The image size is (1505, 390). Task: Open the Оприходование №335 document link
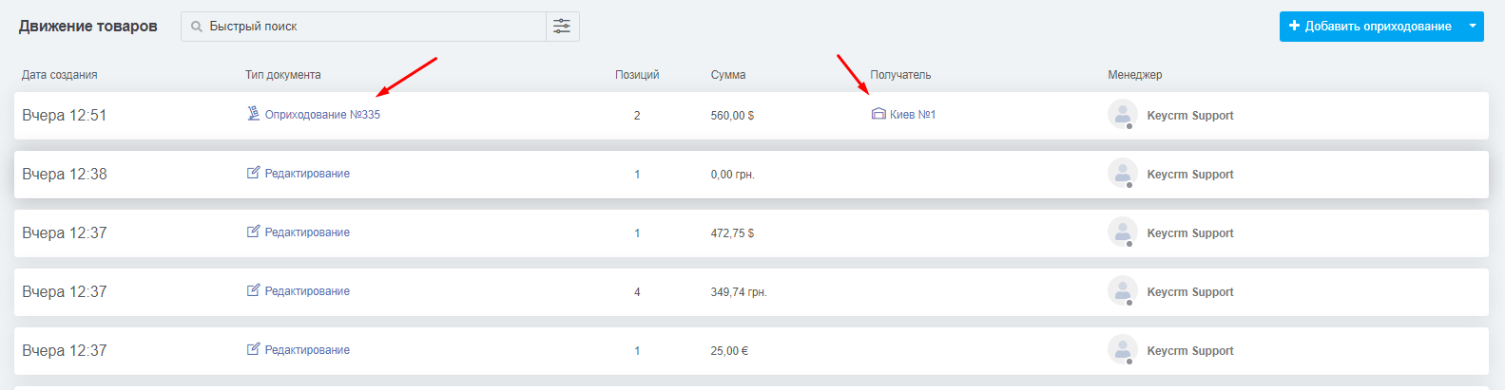pos(322,115)
